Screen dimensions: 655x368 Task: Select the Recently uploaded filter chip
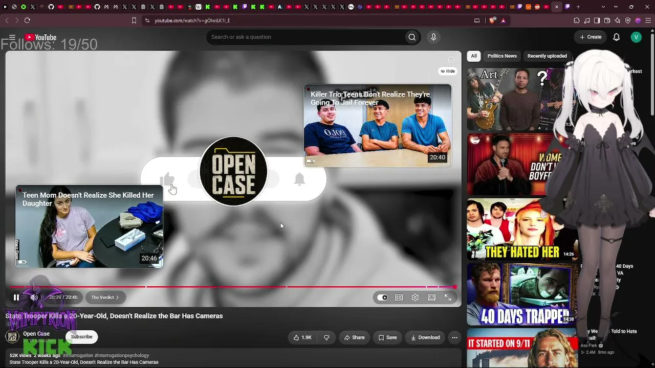click(547, 56)
